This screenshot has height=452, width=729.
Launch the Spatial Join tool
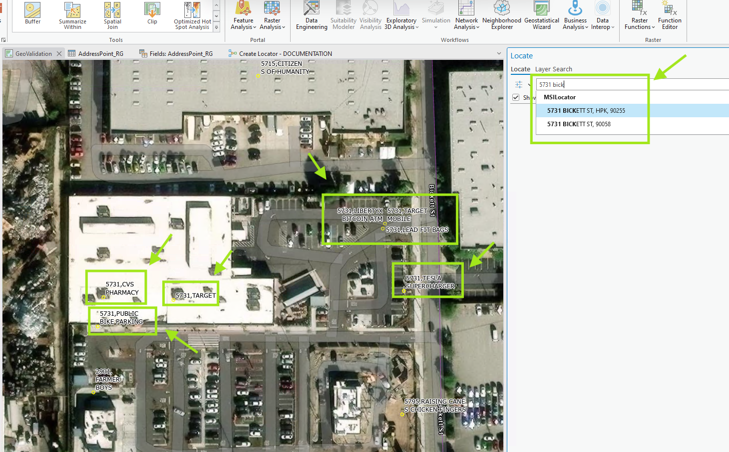(112, 15)
